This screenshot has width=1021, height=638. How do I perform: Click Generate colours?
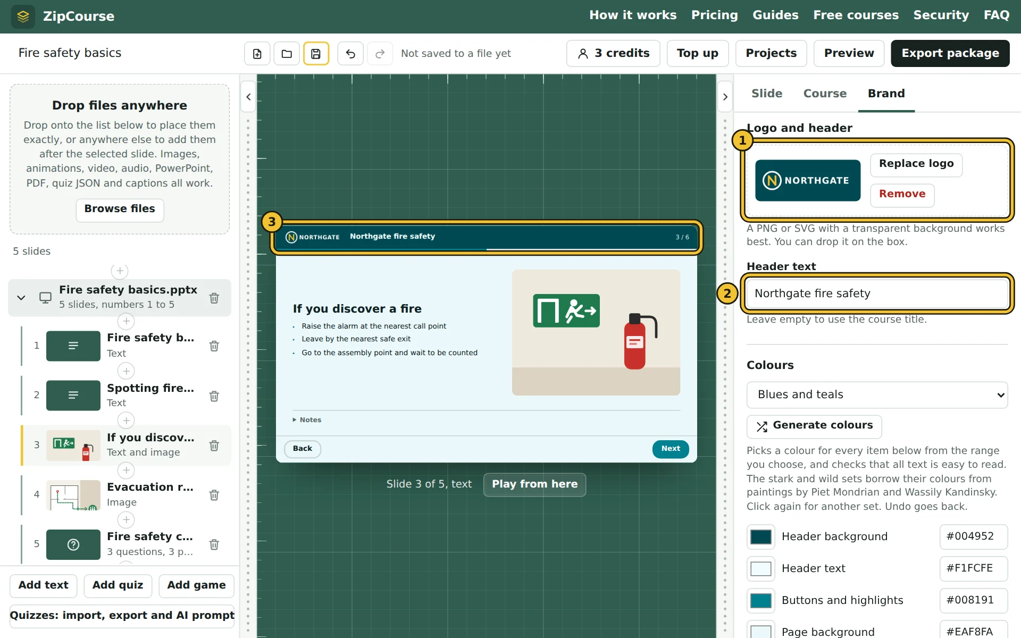[x=814, y=426]
